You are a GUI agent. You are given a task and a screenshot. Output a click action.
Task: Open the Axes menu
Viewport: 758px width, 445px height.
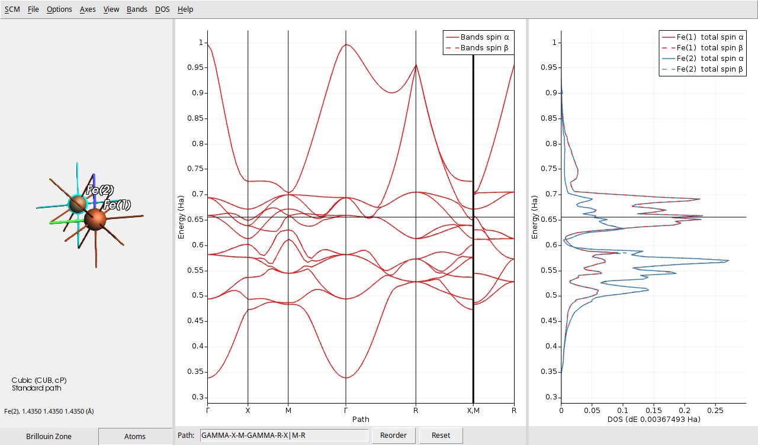coord(87,9)
